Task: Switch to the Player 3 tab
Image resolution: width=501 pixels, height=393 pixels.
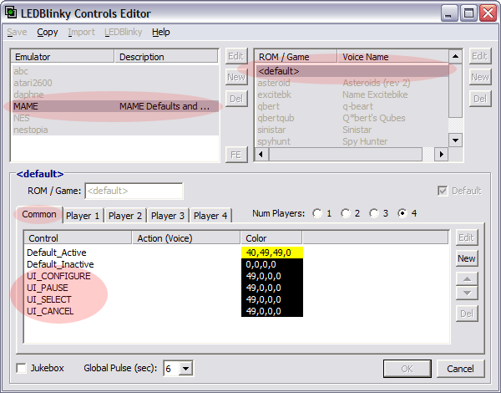Action: tap(168, 216)
